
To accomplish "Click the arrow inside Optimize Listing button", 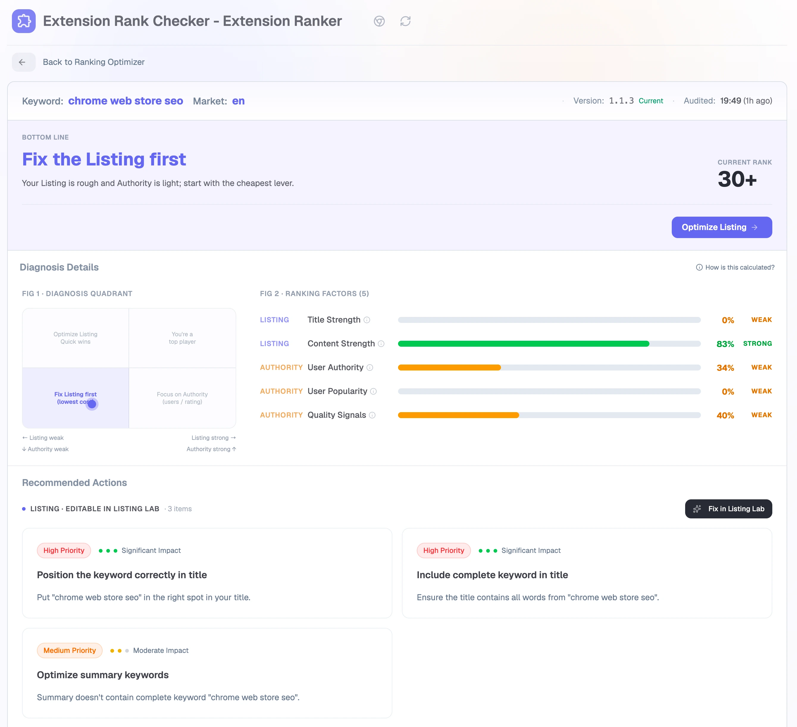I will tap(754, 227).
